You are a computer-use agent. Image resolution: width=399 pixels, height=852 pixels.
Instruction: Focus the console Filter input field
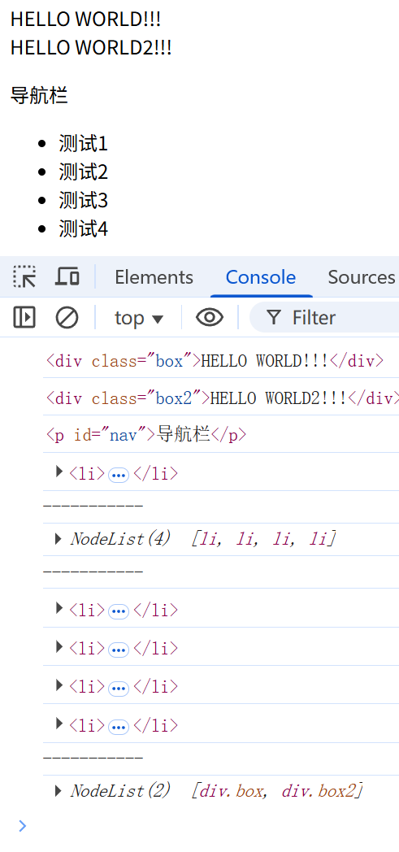click(324, 317)
